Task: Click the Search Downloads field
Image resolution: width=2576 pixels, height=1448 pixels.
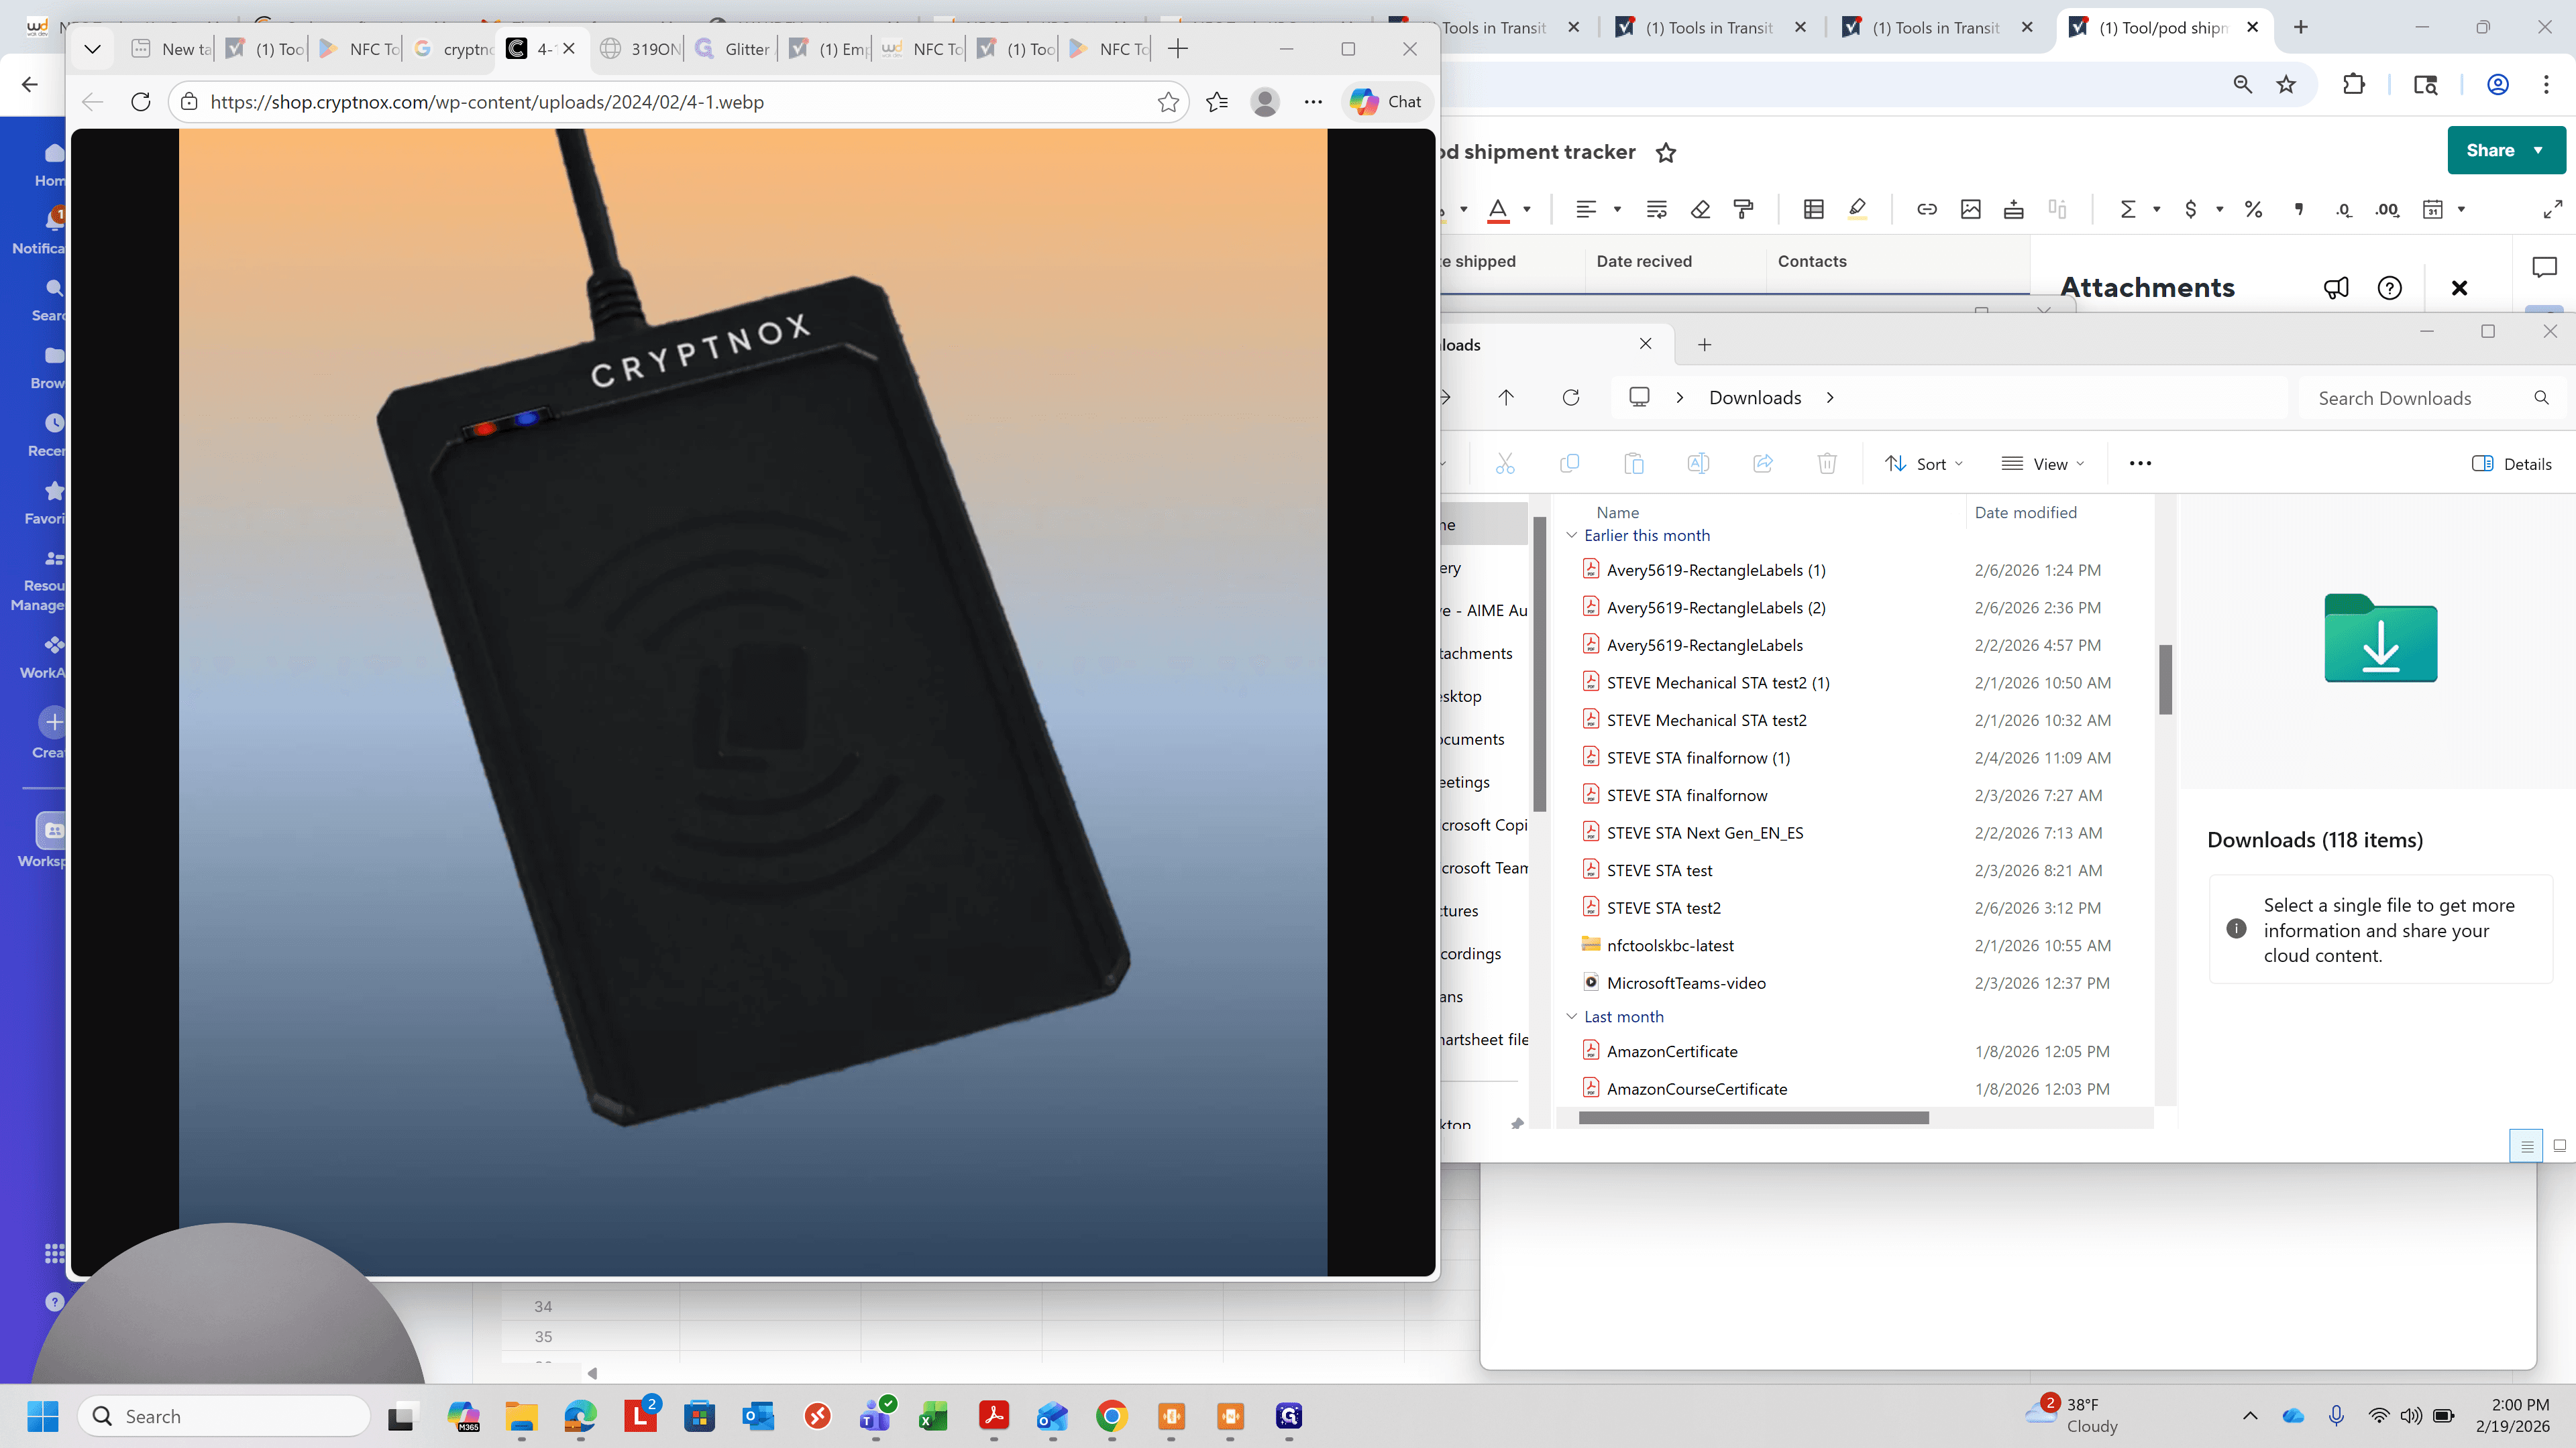Action: [2431, 398]
